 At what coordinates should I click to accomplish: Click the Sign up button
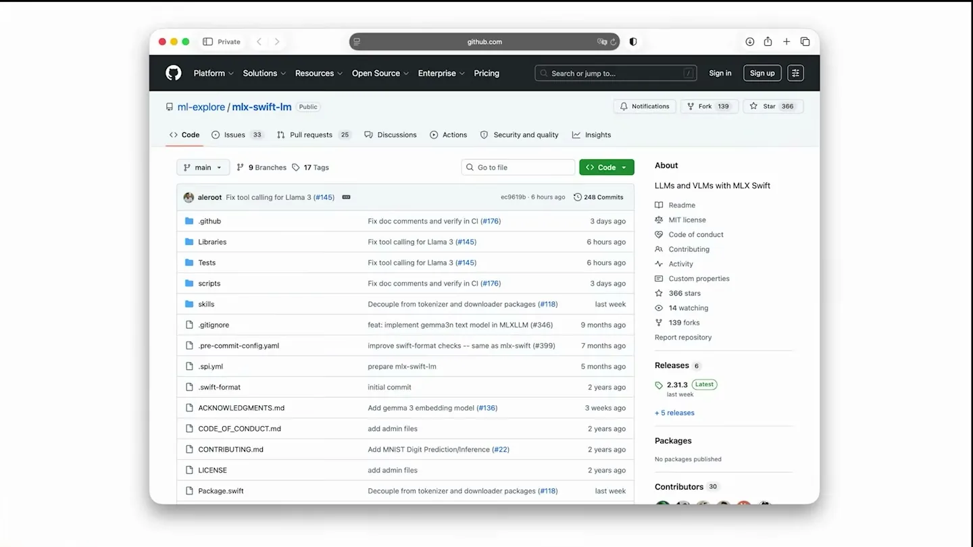[762, 73]
